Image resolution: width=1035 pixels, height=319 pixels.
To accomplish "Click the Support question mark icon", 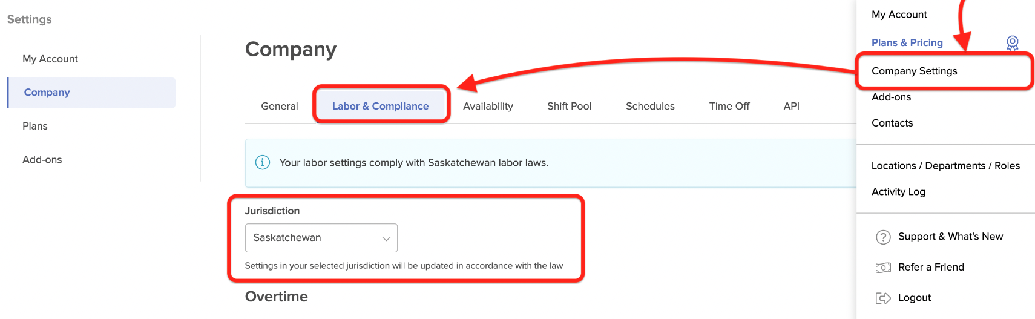I will [x=883, y=237].
